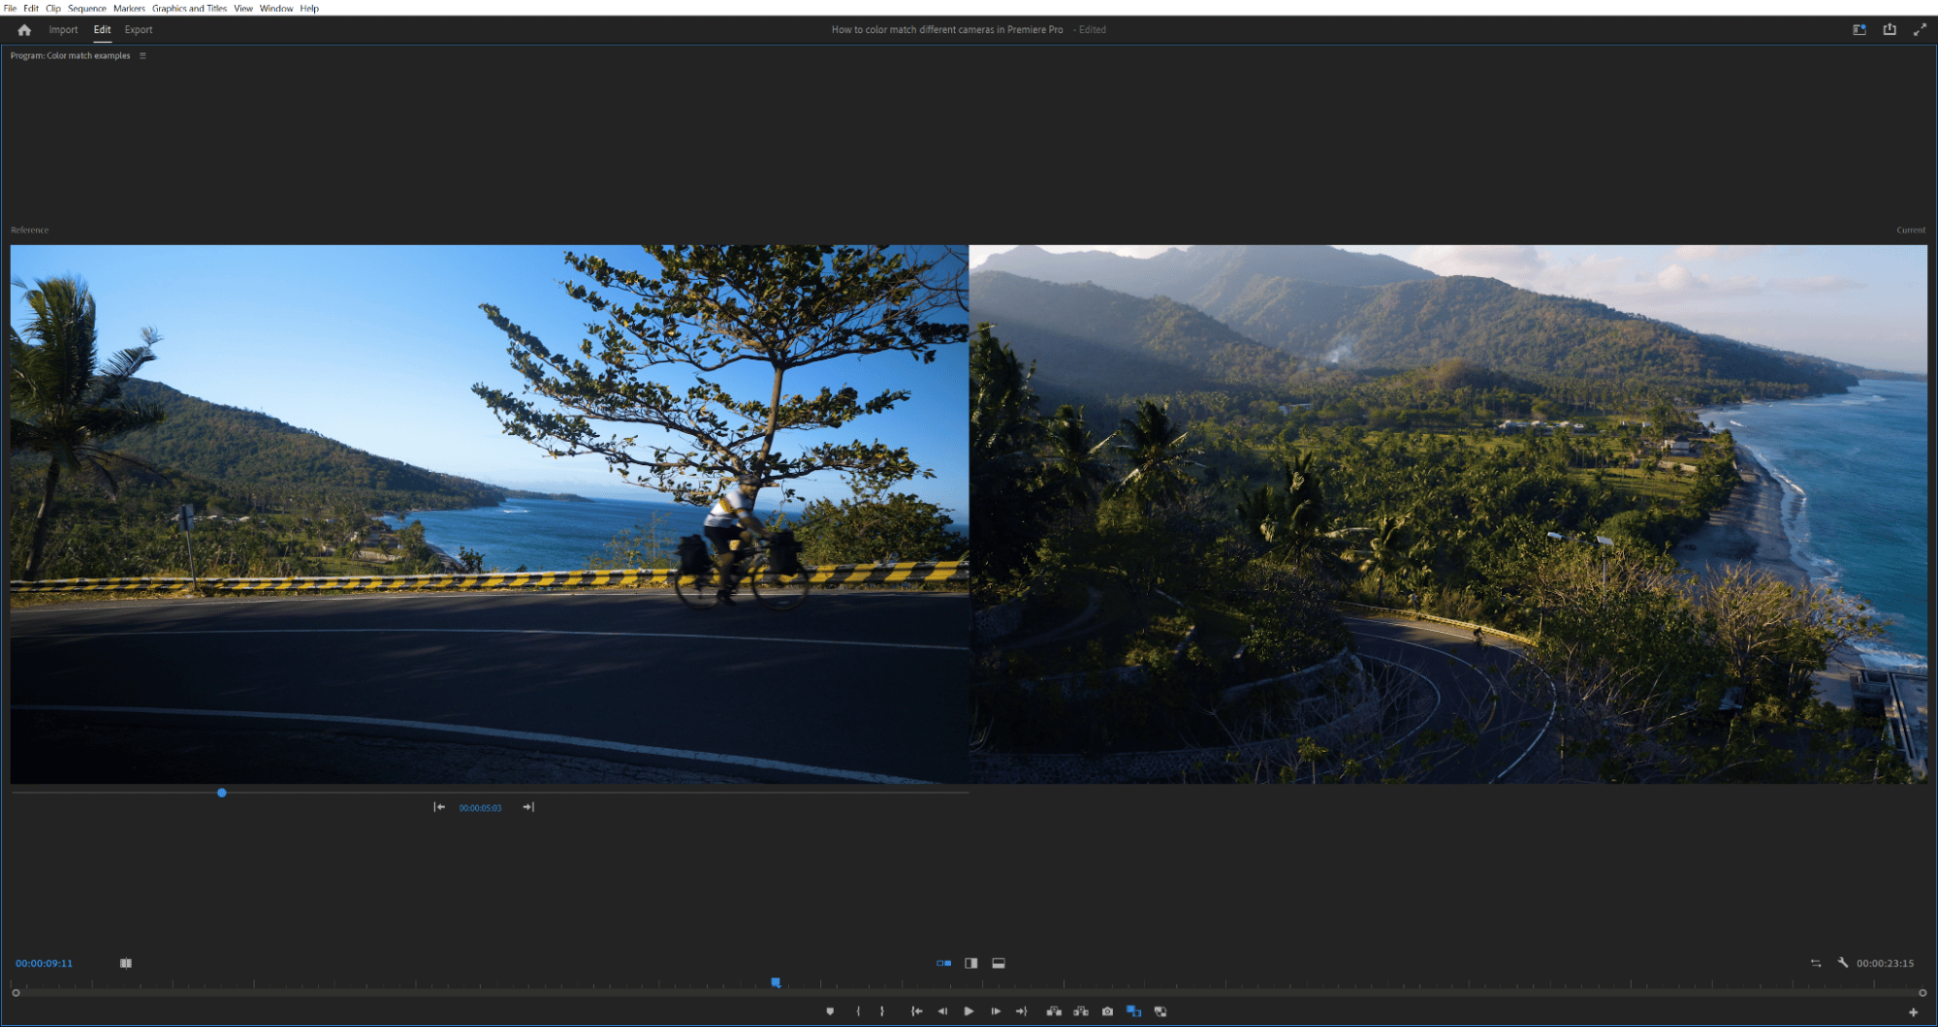Click the Mark In bracket icon
Viewport: 1938px width, 1028px height.
tap(858, 1012)
